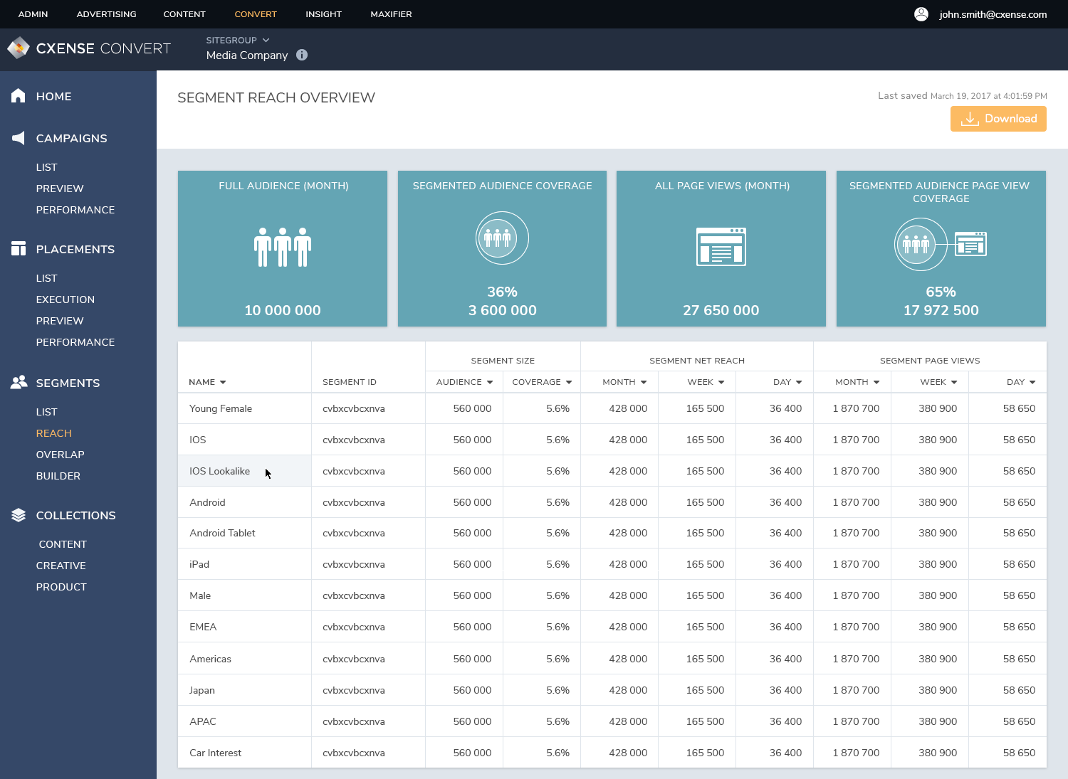
Task: Open Creative under Collections
Action: point(61,566)
